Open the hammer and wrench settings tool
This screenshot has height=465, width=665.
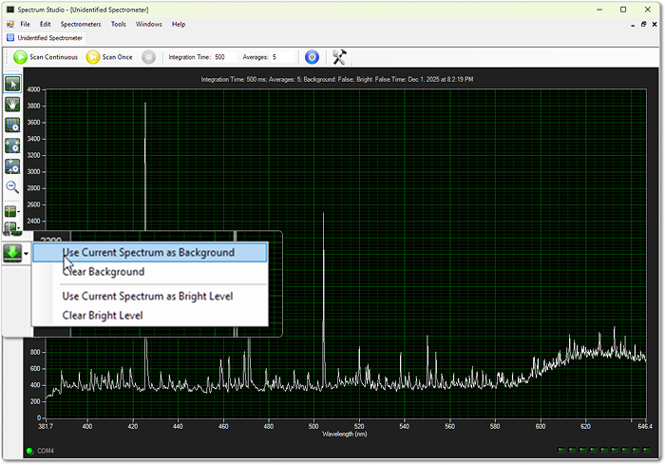pos(339,57)
